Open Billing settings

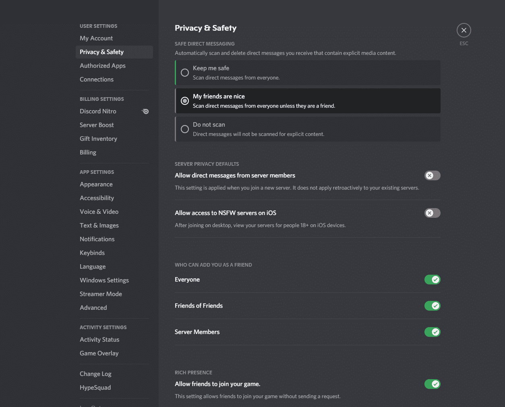pyautogui.click(x=114, y=152)
